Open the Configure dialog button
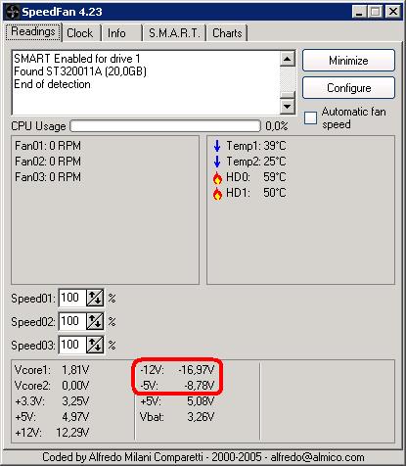 click(x=348, y=88)
